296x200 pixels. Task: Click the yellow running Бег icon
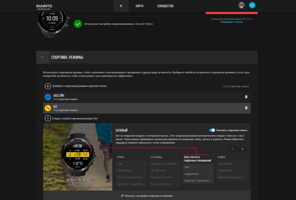[48, 108]
